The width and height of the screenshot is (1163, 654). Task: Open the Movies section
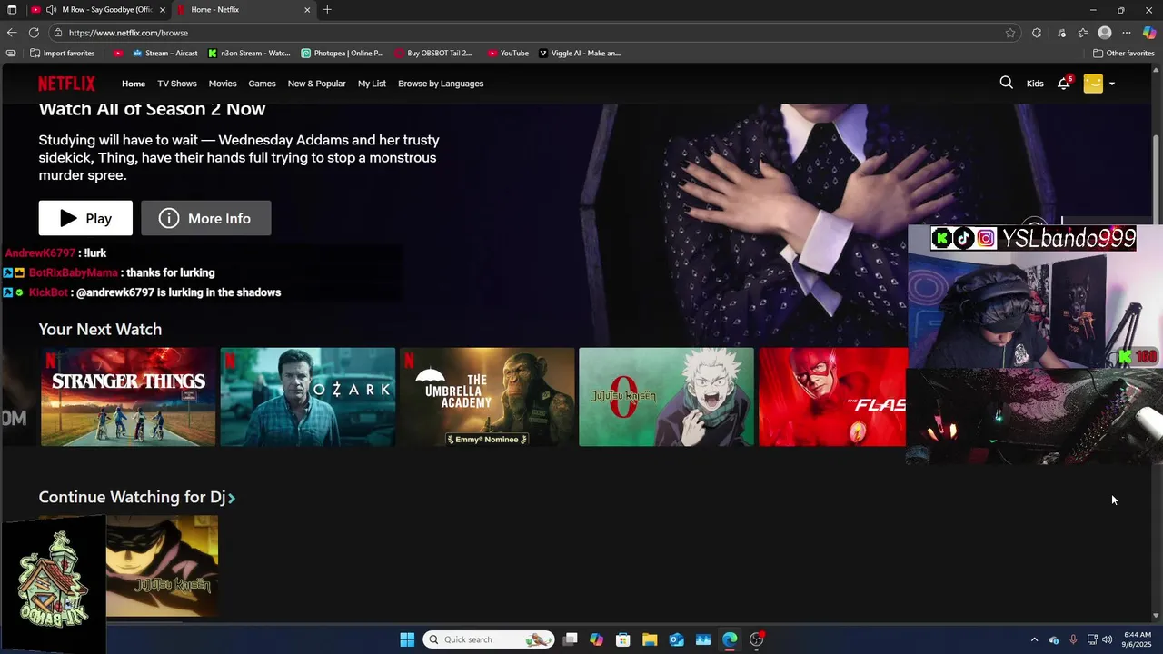pyautogui.click(x=223, y=84)
